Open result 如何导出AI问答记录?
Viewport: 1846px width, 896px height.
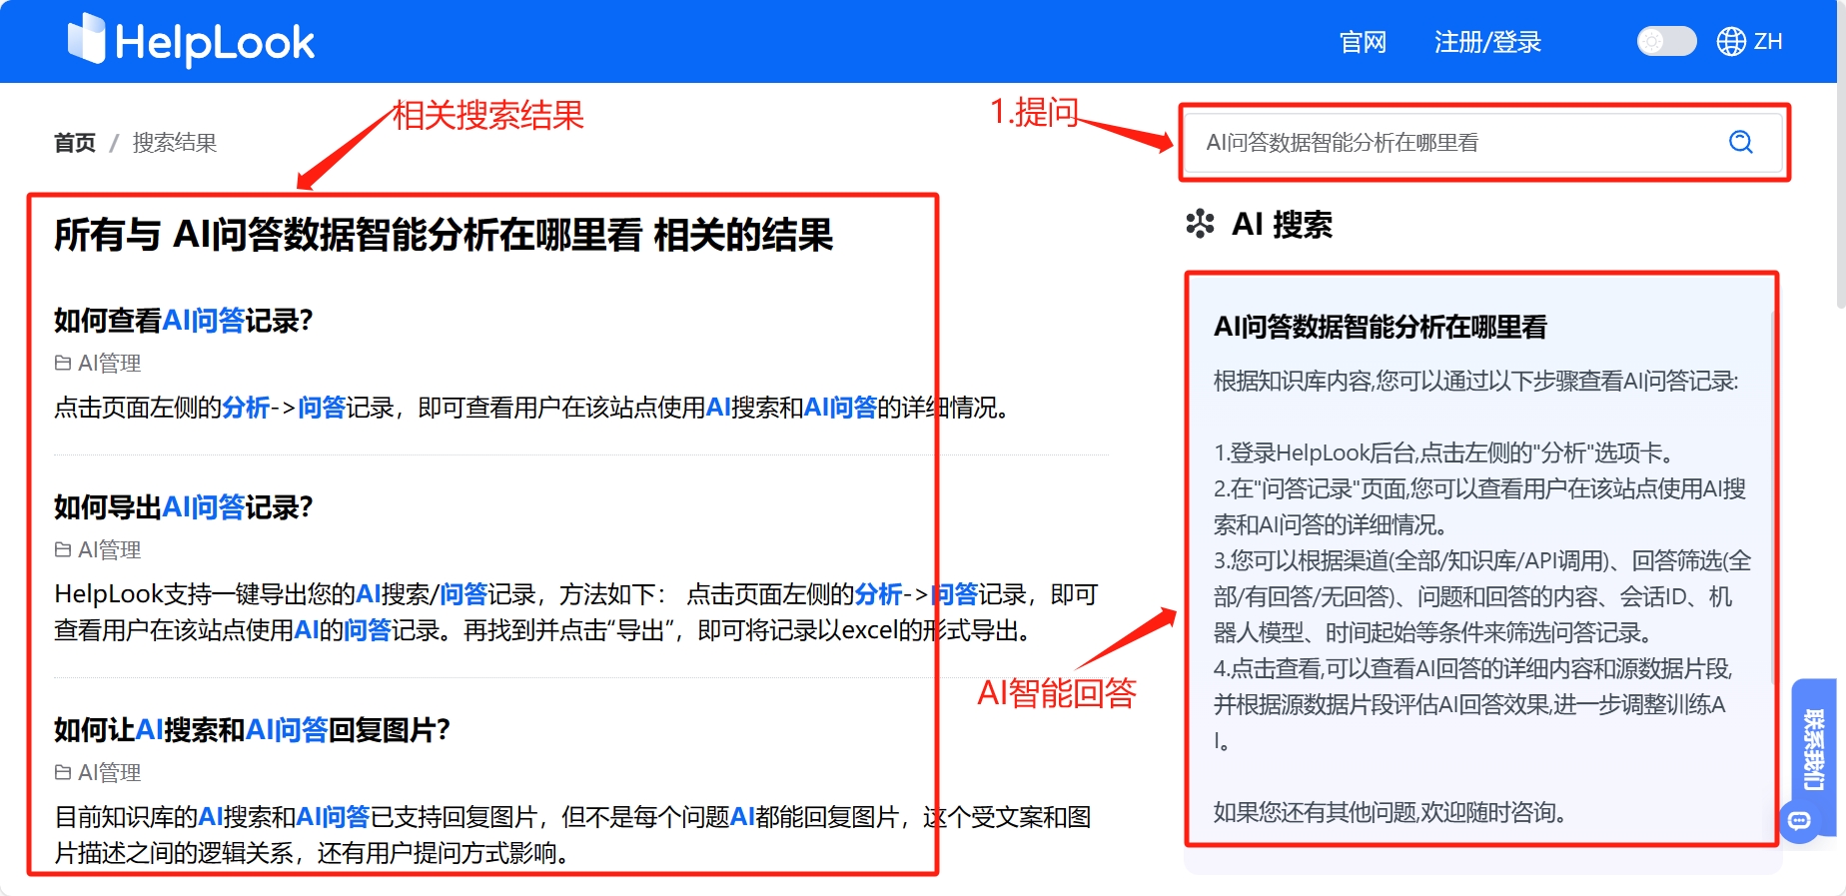(184, 507)
